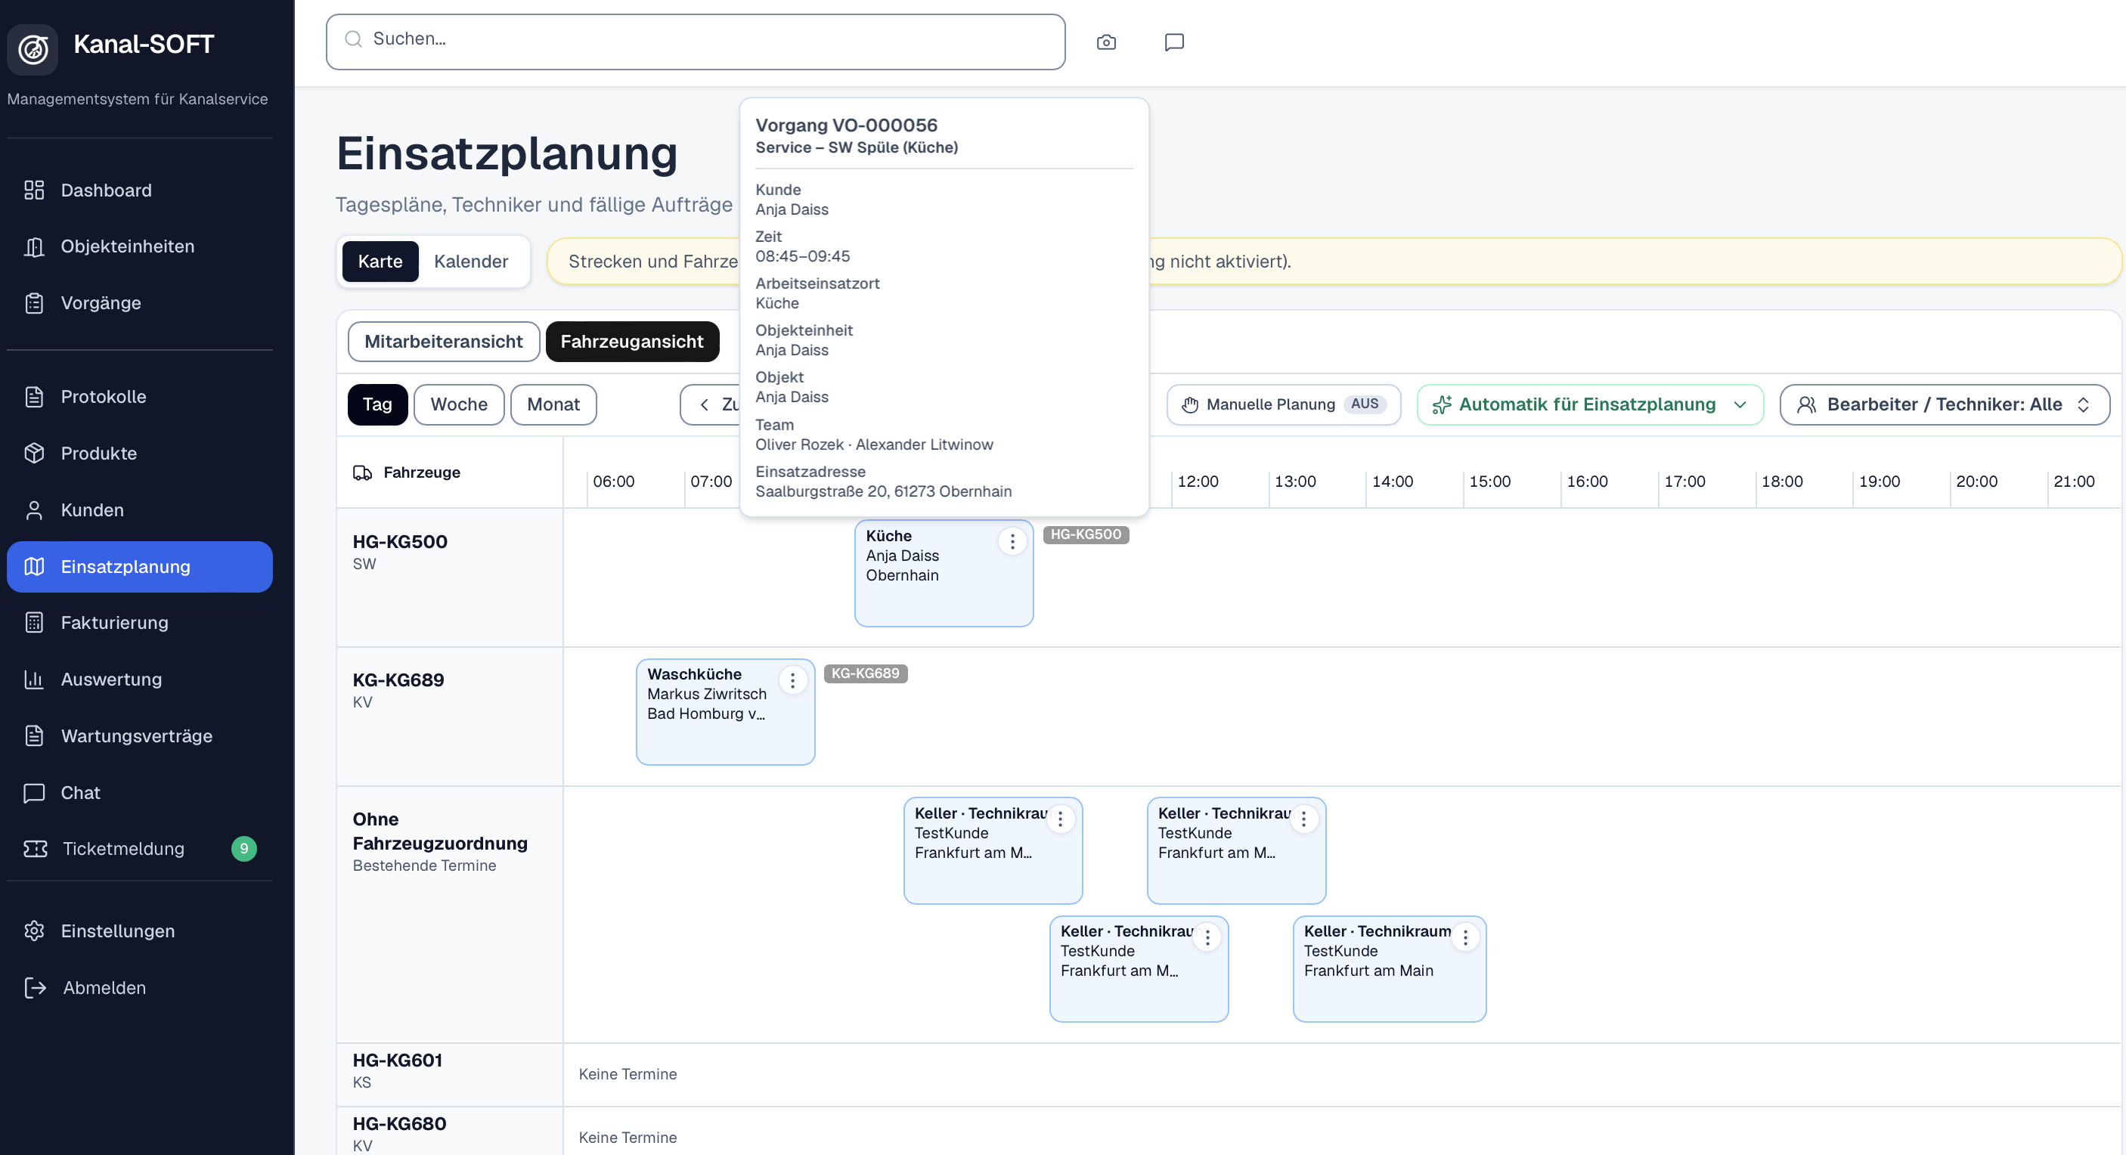Click the Suchen... search field
Image resolution: width=2126 pixels, height=1155 pixels.
coord(695,42)
